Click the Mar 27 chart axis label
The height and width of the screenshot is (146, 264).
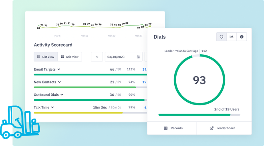tap(139, 36)
